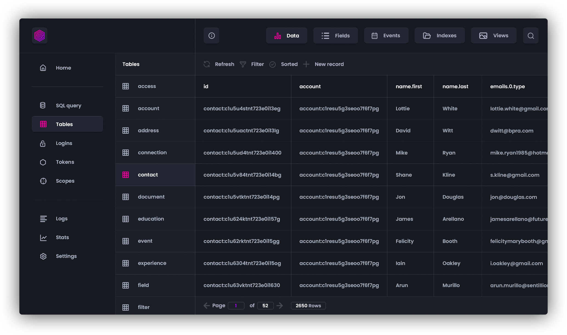Screen dimensions: 567x335
Task: Click the pink hexagon app logo
Action: pos(40,36)
